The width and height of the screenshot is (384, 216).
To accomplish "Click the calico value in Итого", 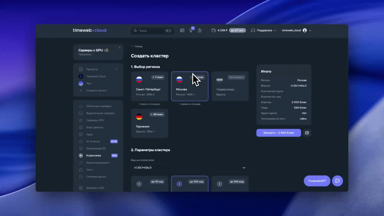I will pyautogui.click(x=303, y=119).
